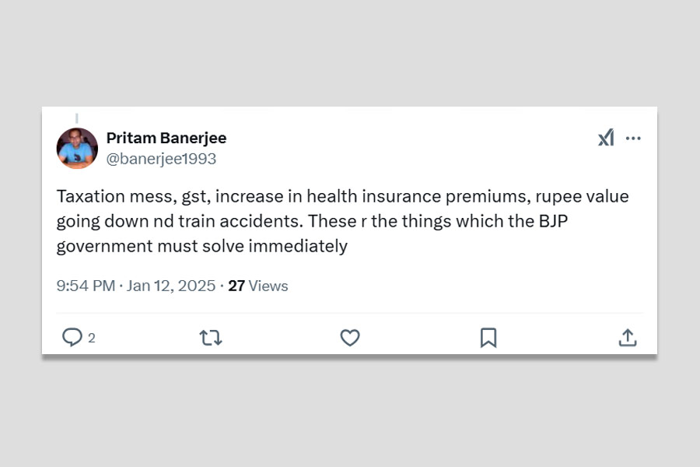Visit the @banerjee1993 handle link
700x467 pixels.
click(x=161, y=159)
